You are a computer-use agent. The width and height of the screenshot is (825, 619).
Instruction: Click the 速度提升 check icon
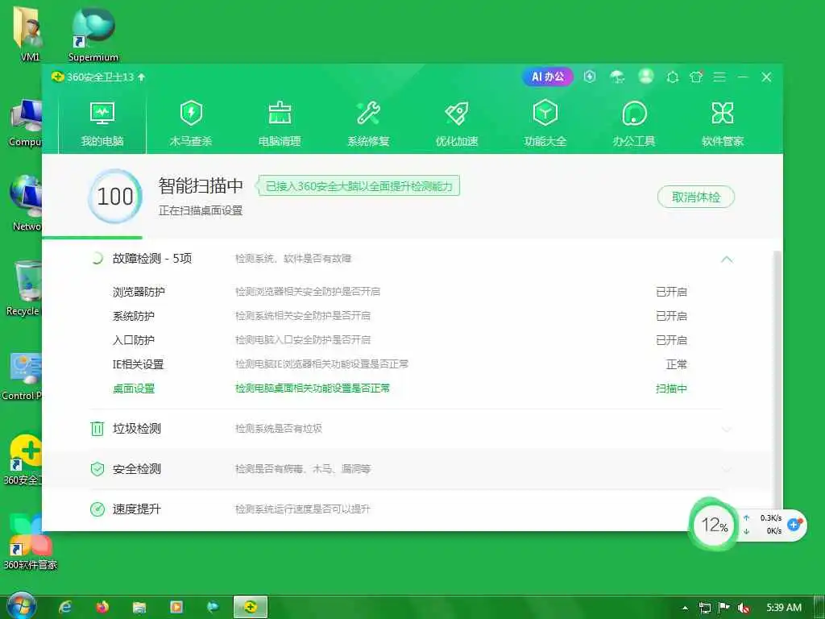(97, 509)
